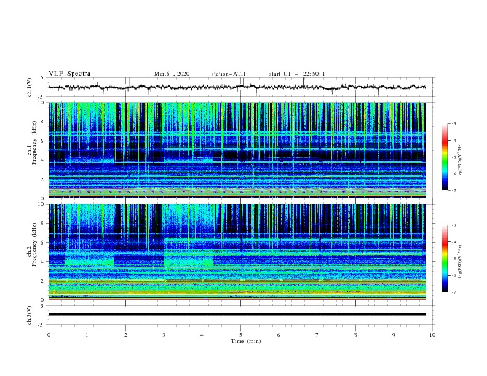This screenshot has width=487, height=376.
Task: Click the ch.1 voltage waveform trace
Action: point(237,87)
